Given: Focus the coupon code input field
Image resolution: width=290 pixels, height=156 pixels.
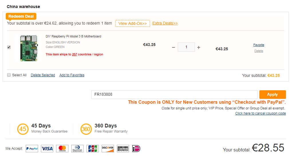Looking at the screenshot, I should pyautogui.click(x=175, y=95).
